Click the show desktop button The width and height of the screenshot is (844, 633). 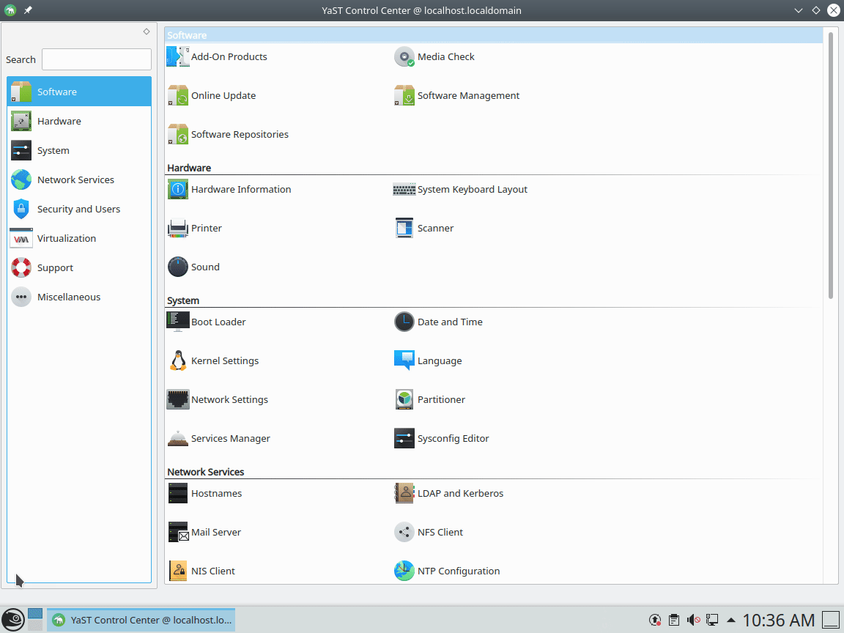pos(832,620)
